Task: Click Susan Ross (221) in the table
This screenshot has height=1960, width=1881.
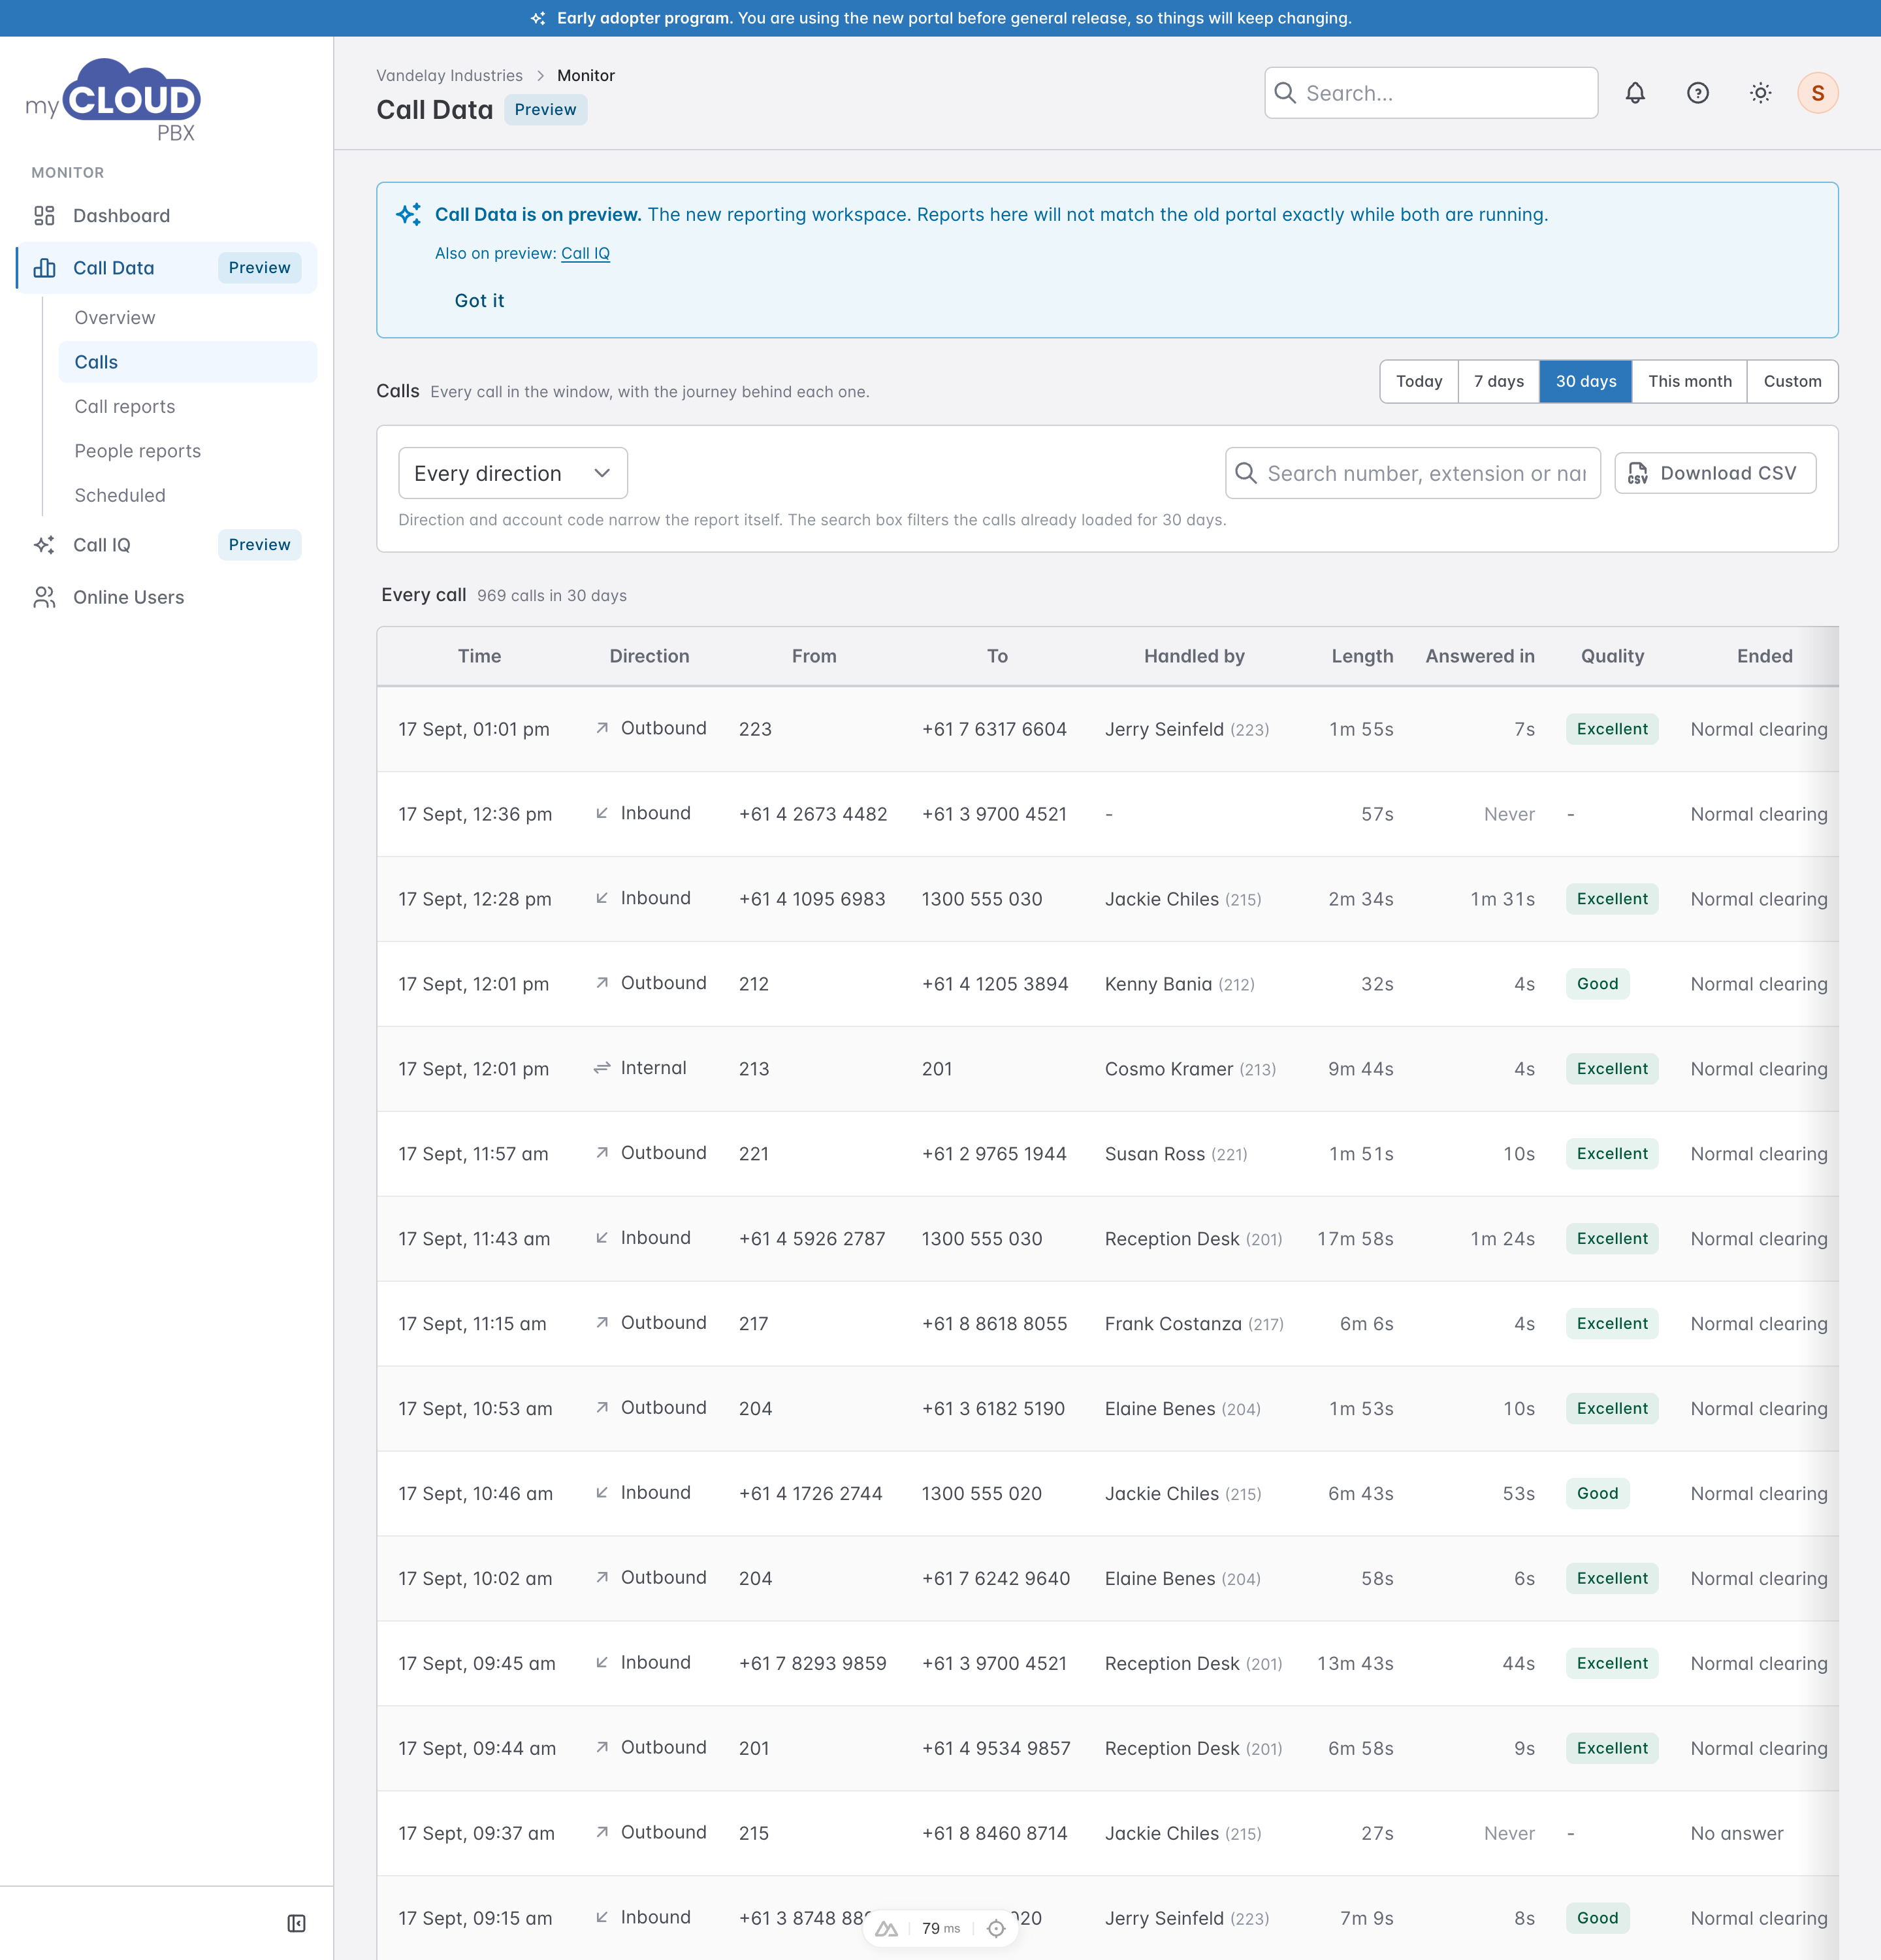Action: click(1176, 1154)
